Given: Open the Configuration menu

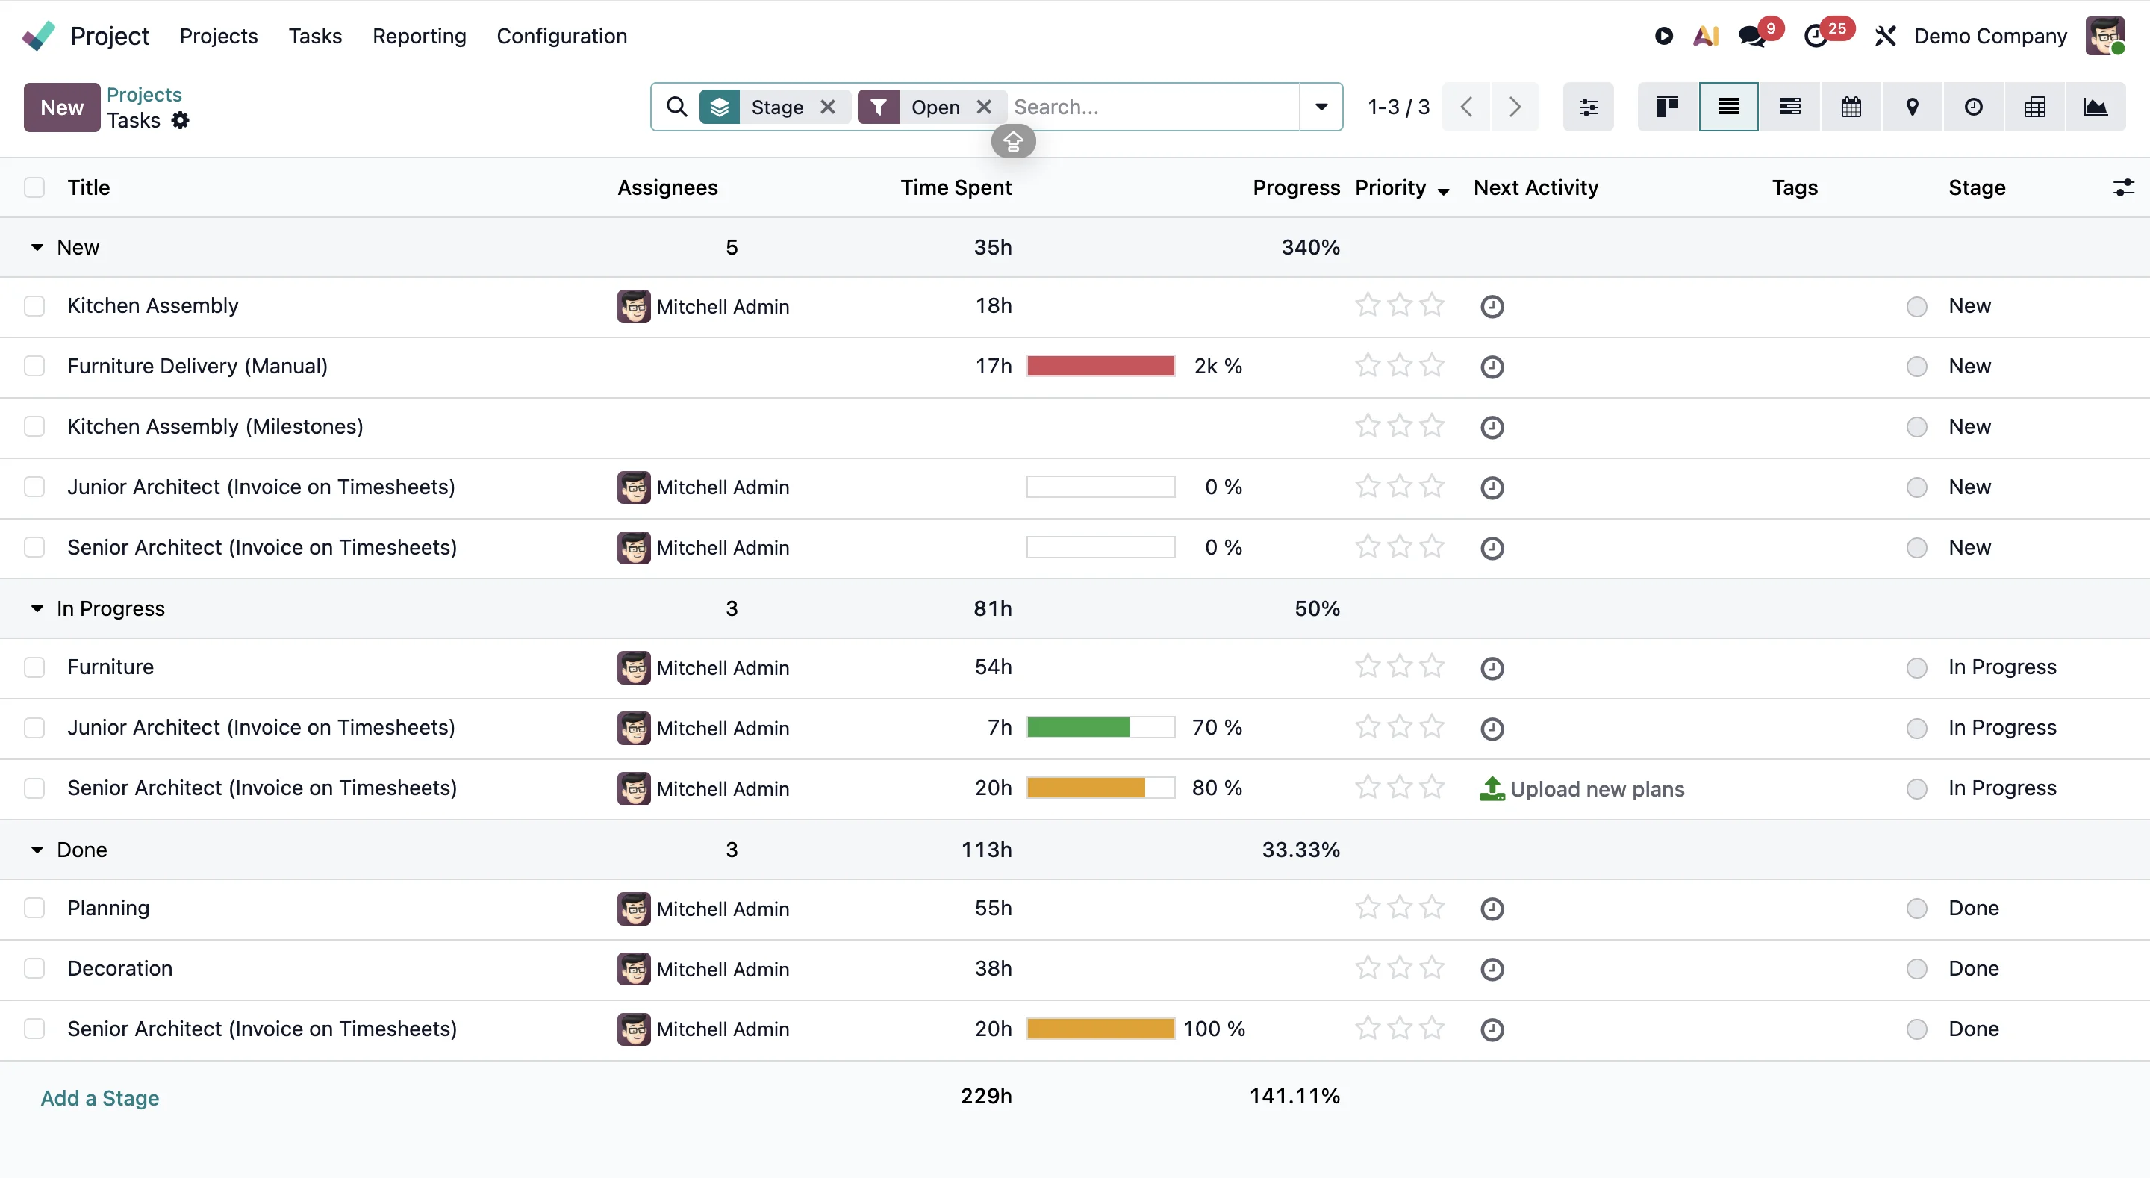Looking at the screenshot, I should pos(561,36).
